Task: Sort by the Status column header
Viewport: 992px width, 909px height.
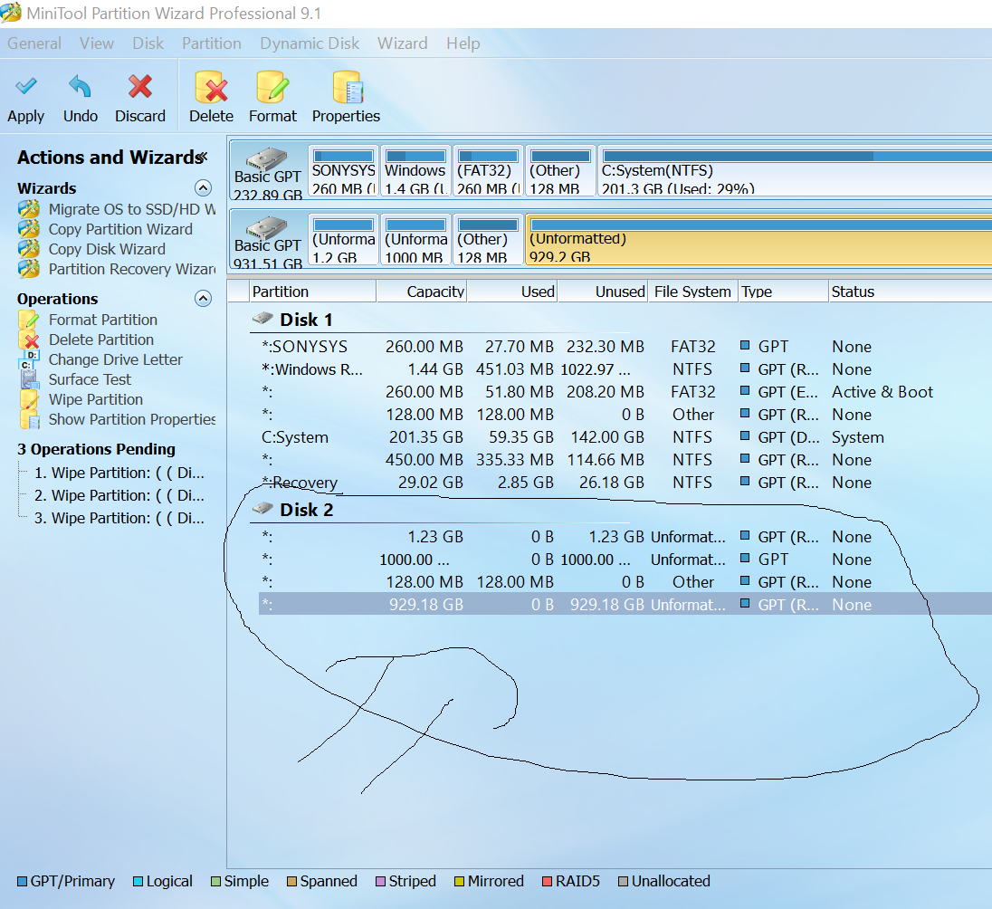Action: tap(910, 292)
